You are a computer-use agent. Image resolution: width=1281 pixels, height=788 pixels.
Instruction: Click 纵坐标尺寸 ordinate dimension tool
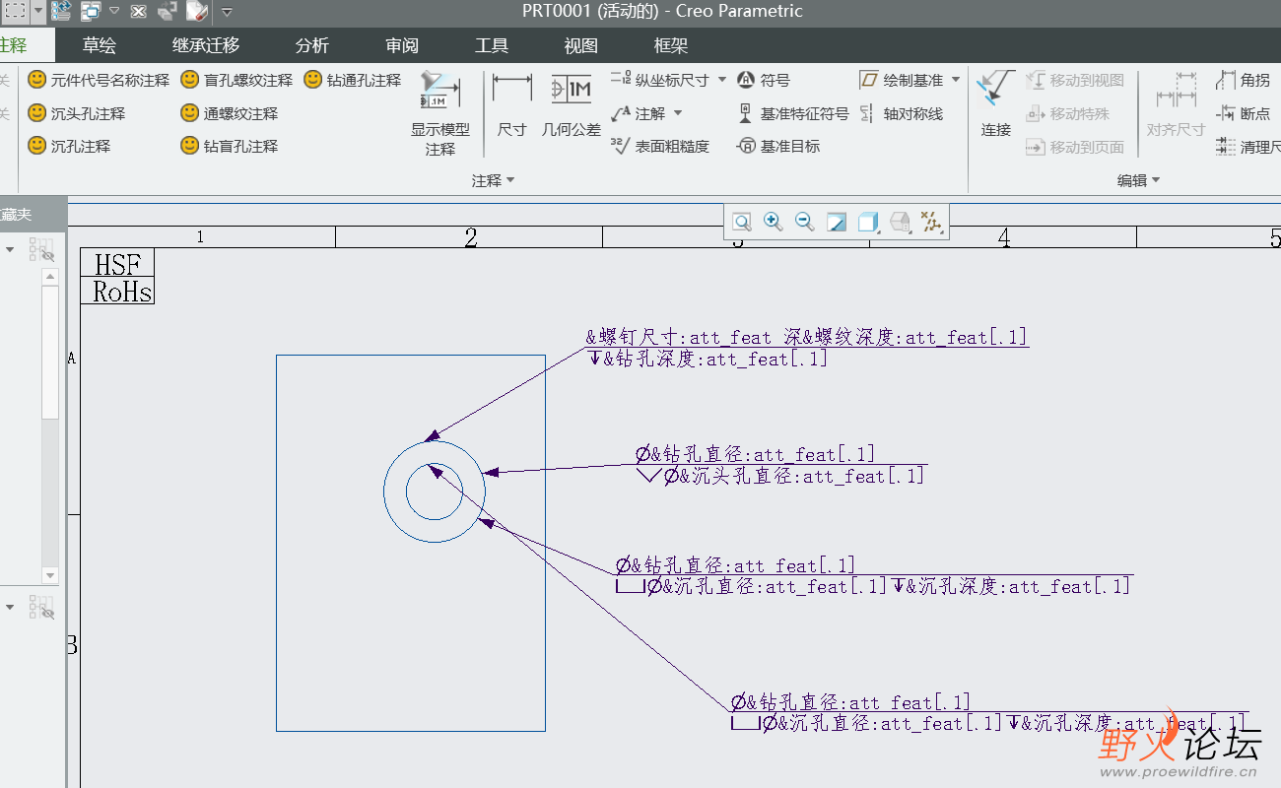(x=659, y=80)
